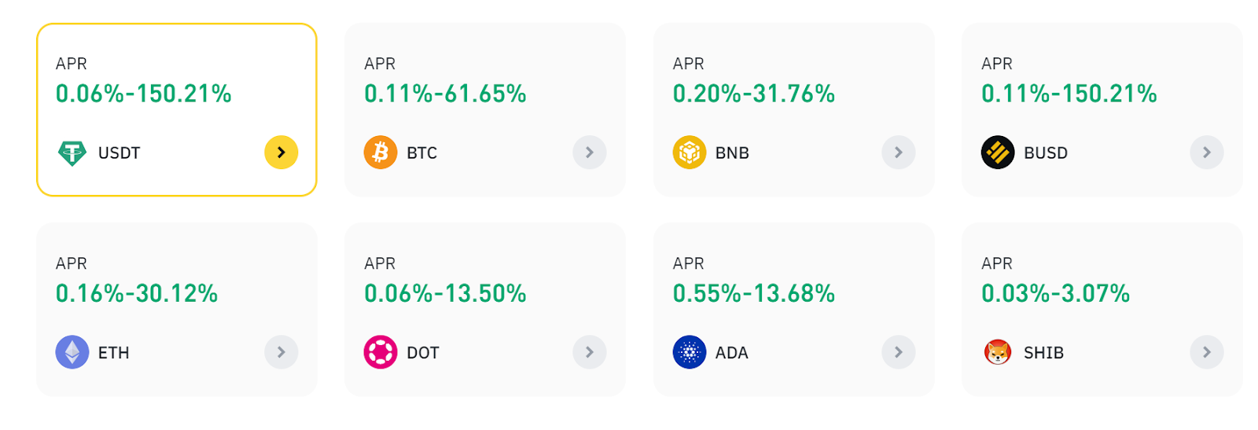Image resolution: width=1258 pixels, height=430 pixels.
Task: Expand the BNB card chevron
Action: (x=898, y=153)
